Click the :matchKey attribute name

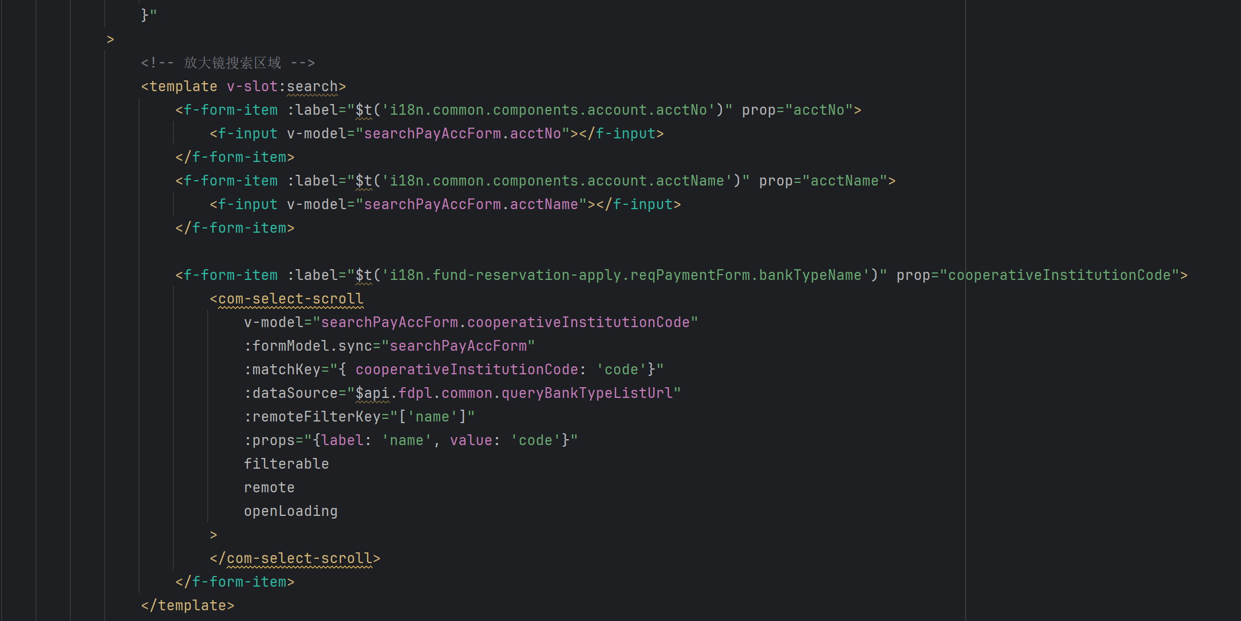tap(283, 369)
